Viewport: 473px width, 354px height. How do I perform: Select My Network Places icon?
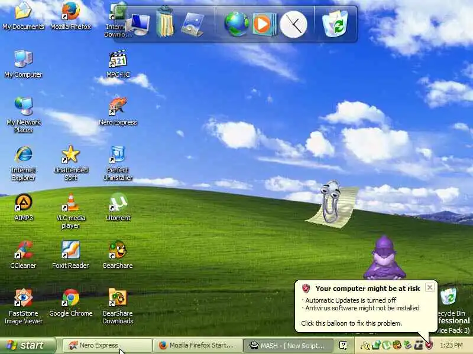pyautogui.click(x=24, y=115)
